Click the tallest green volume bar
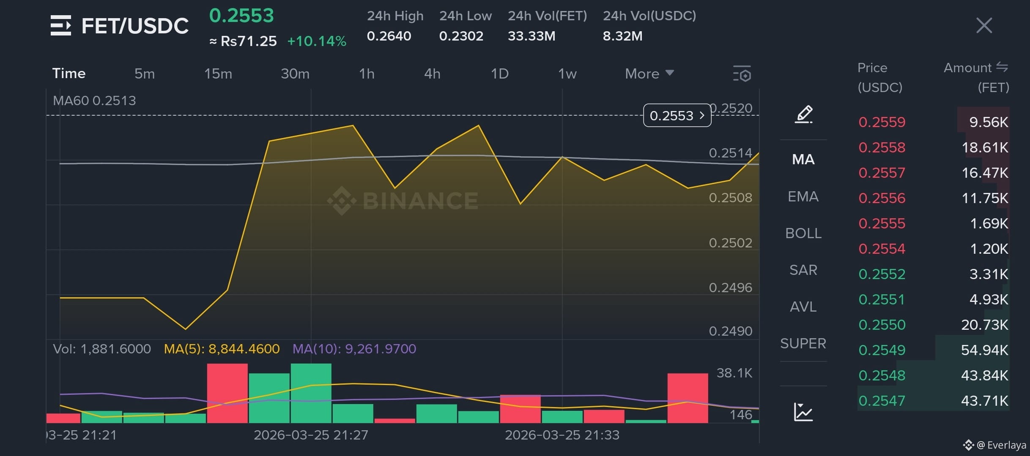Image resolution: width=1030 pixels, height=456 pixels. [311, 393]
